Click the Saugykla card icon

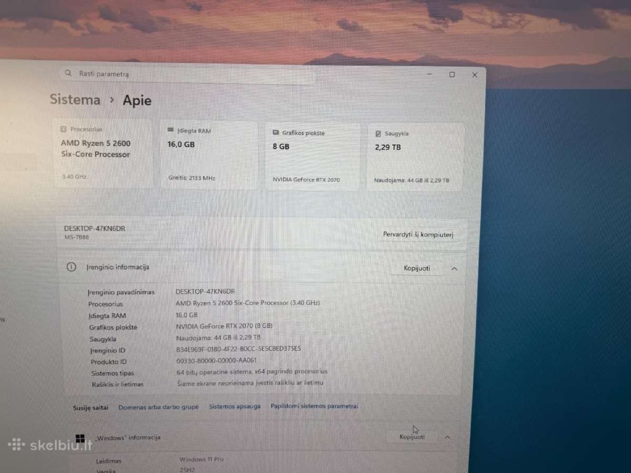(x=378, y=134)
